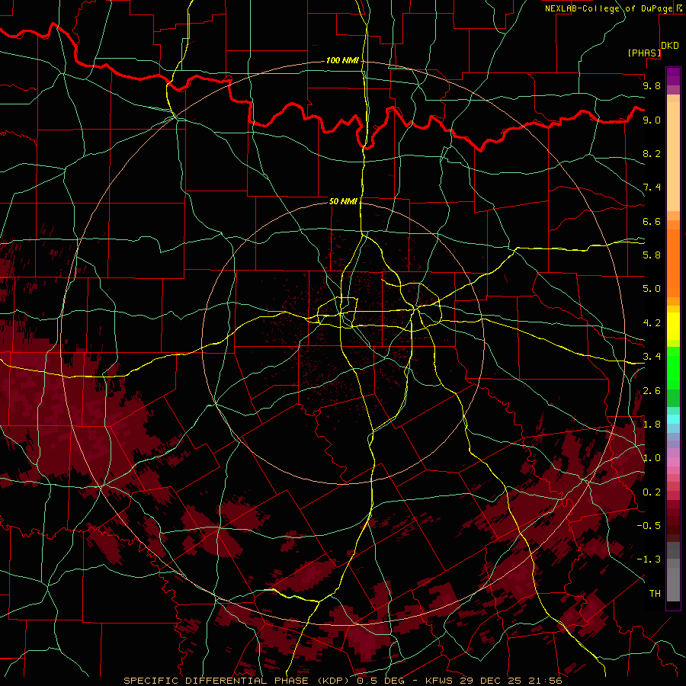Click the [PHAS] units label
This screenshot has width=686, height=686.
tap(644, 53)
